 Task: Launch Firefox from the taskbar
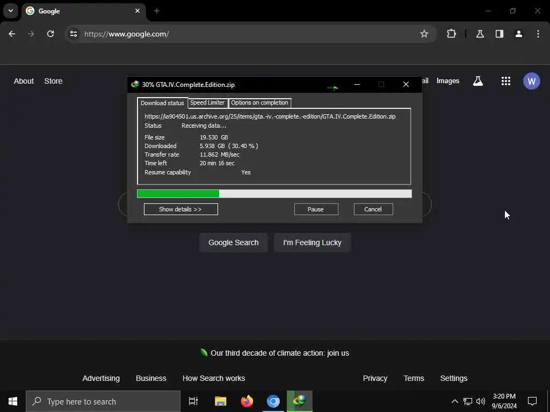click(247, 401)
